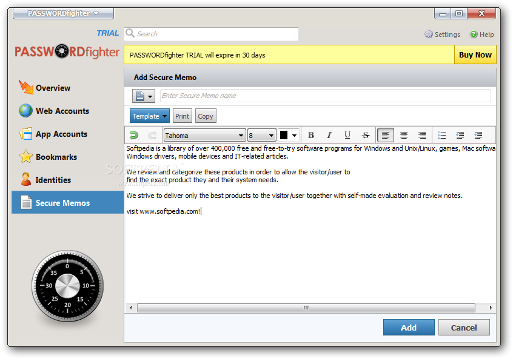The height and width of the screenshot is (359, 513).
Task: Click the Print button
Action: pyautogui.click(x=183, y=116)
